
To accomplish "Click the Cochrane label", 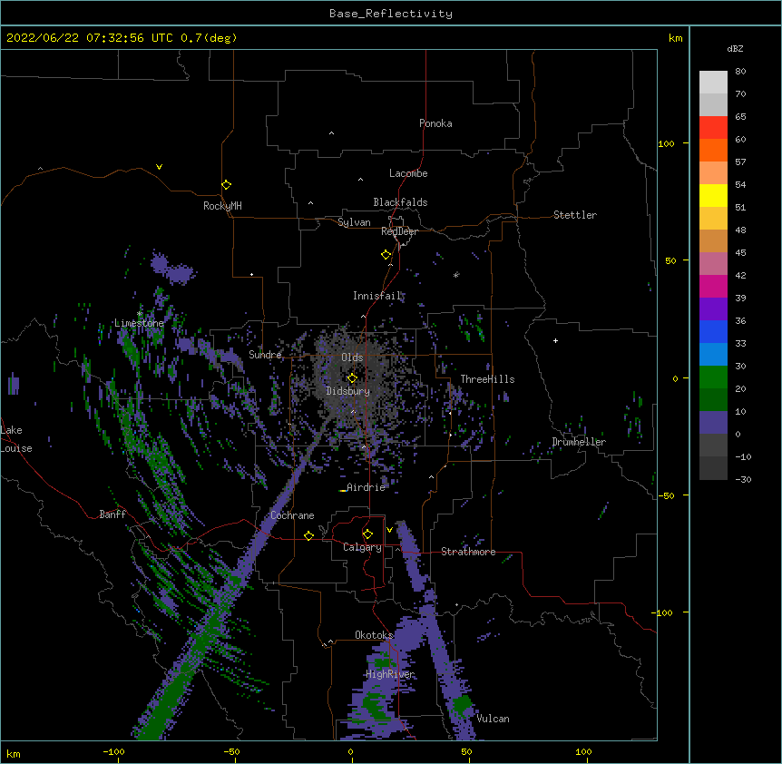I will click(x=292, y=515).
